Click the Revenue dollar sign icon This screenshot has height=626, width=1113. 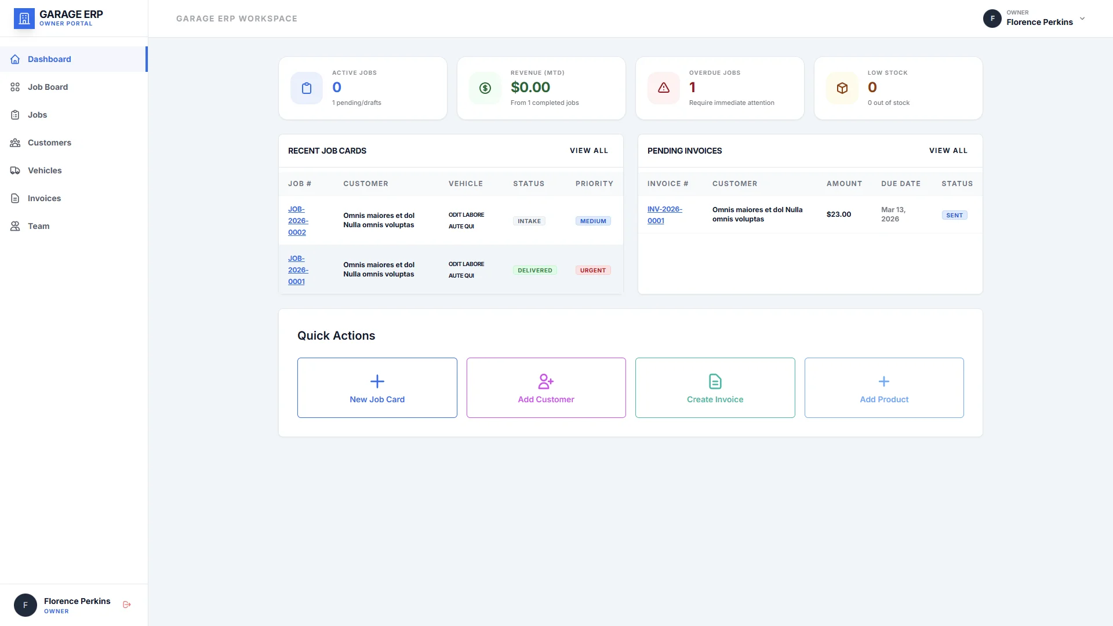[485, 88]
